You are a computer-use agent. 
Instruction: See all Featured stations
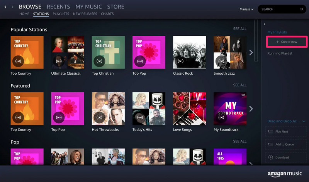pos(239,85)
